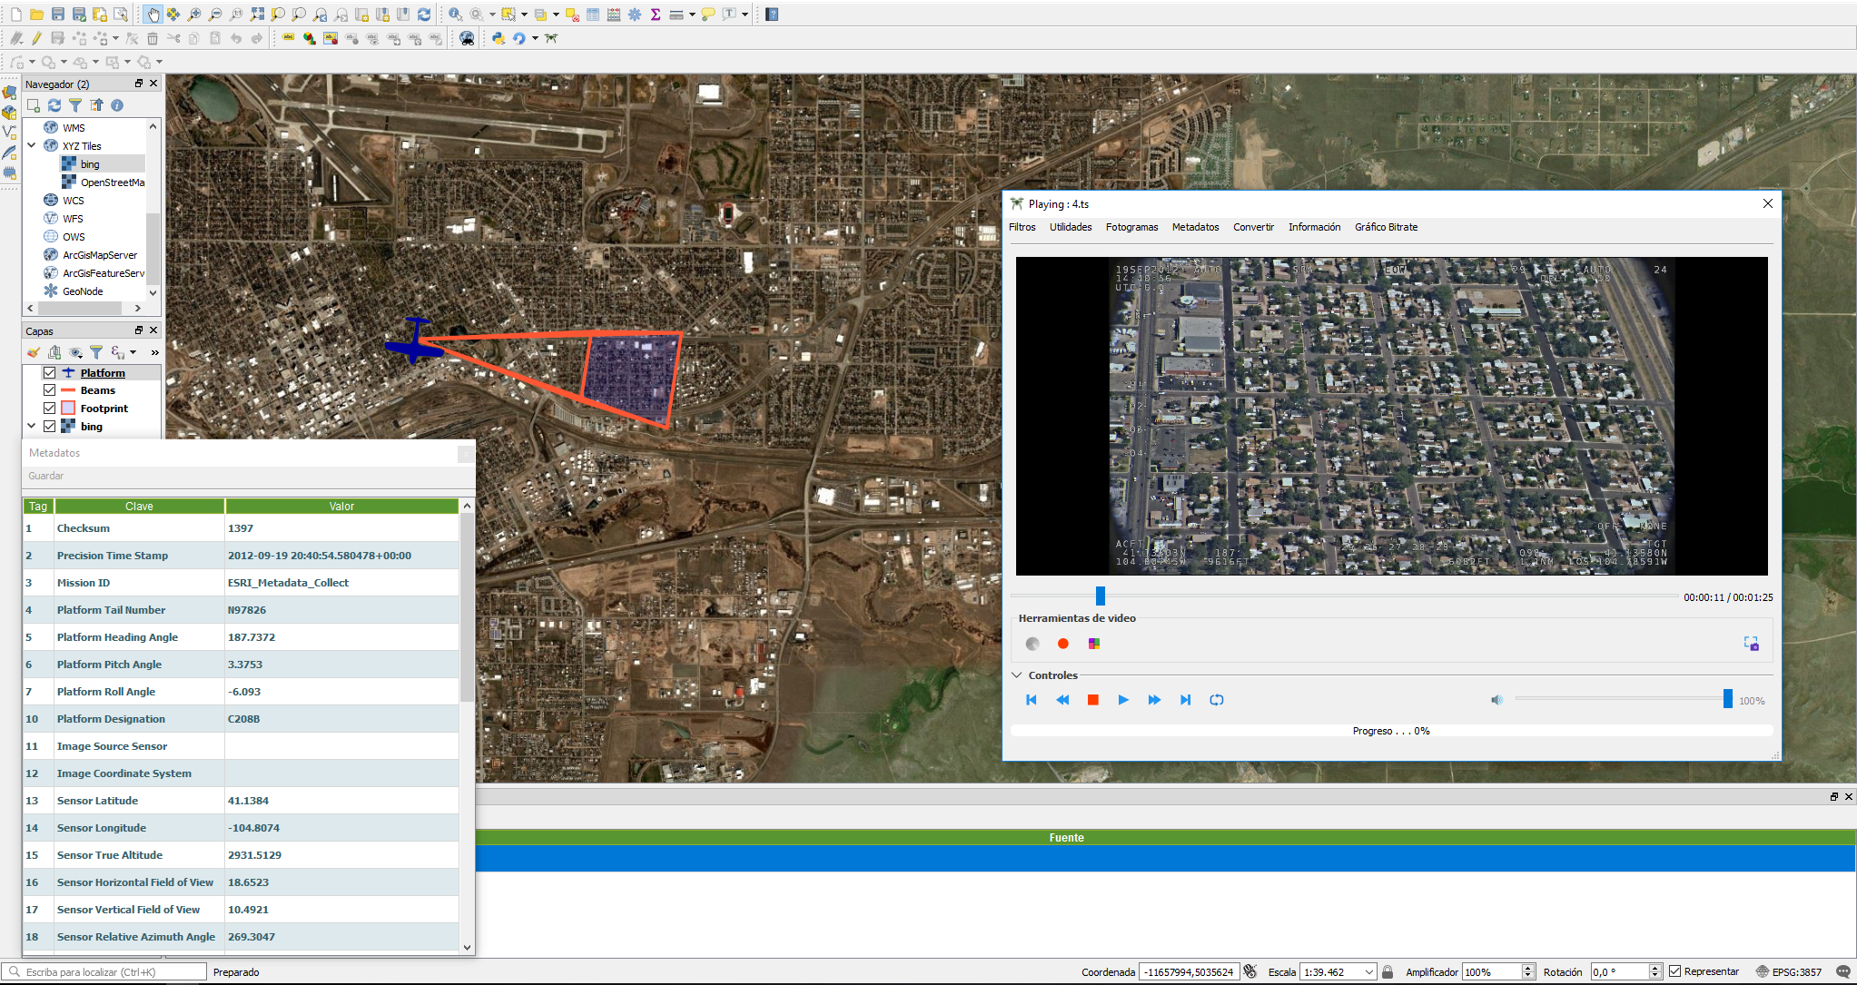Click the red record video icon
This screenshot has width=1857, height=985.
click(1063, 644)
